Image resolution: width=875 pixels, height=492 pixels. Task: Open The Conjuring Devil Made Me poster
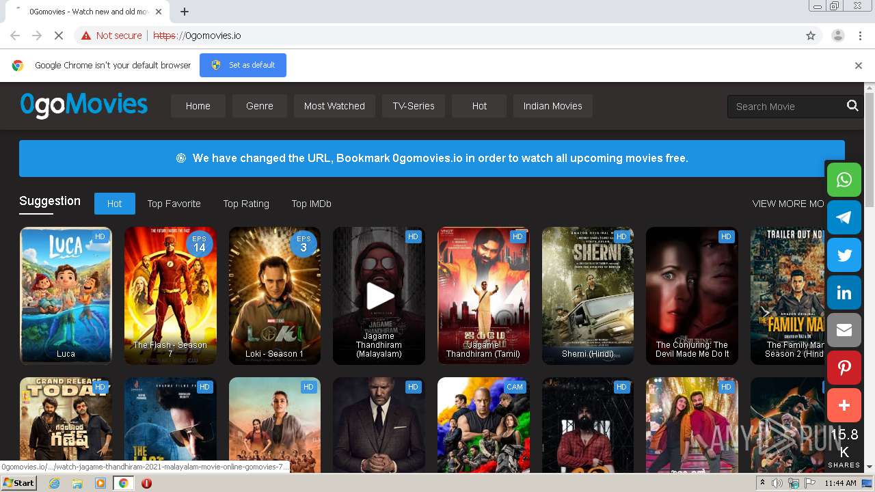tap(692, 296)
